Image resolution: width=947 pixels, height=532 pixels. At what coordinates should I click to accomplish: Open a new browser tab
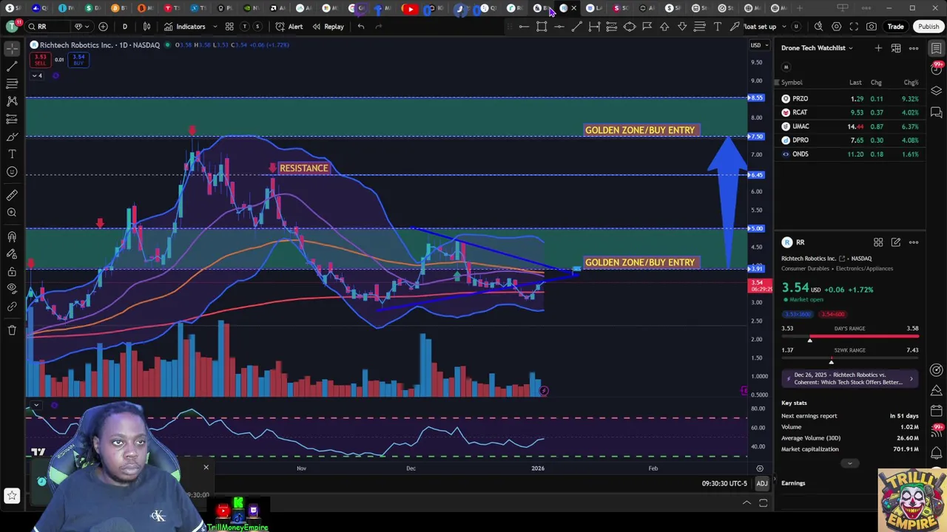pos(800,8)
